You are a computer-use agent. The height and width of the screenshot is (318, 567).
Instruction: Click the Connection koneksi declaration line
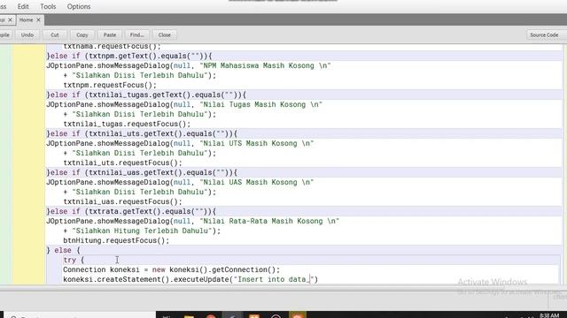pyautogui.click(x=171, y=269)
